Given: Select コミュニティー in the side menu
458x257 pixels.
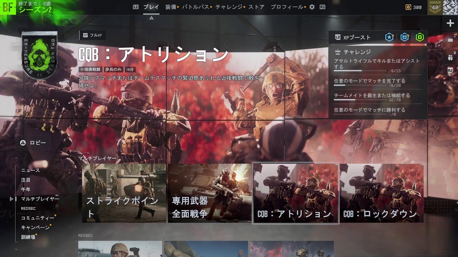Looking at the screenshot, I should click(38, 218).
